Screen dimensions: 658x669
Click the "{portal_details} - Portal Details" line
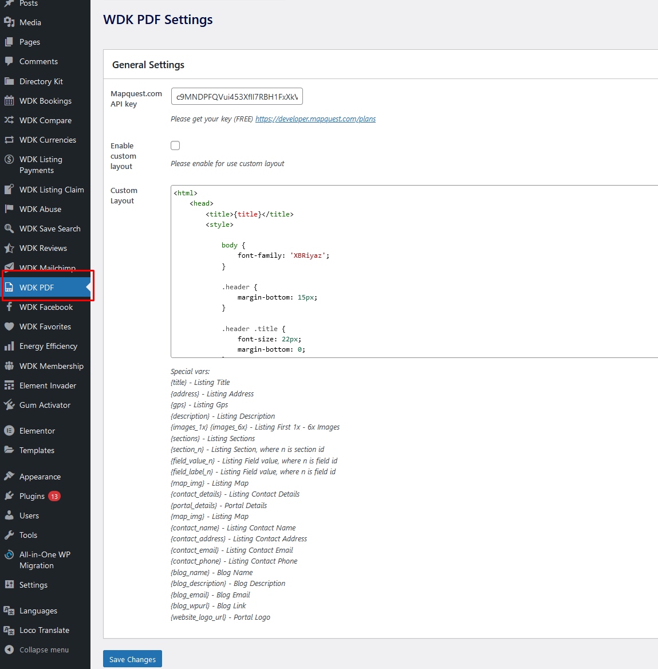pyautogui.click(x=219, y=506)
